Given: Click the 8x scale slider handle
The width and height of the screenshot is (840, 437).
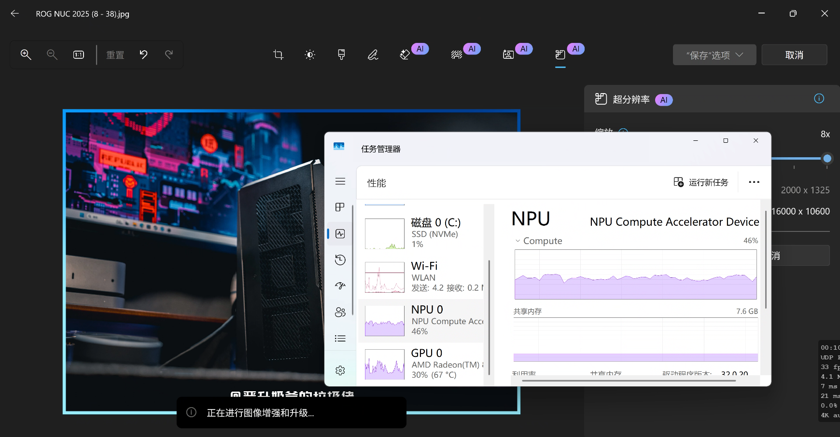Looking at the screenshot, I should (x=827, y=158).
